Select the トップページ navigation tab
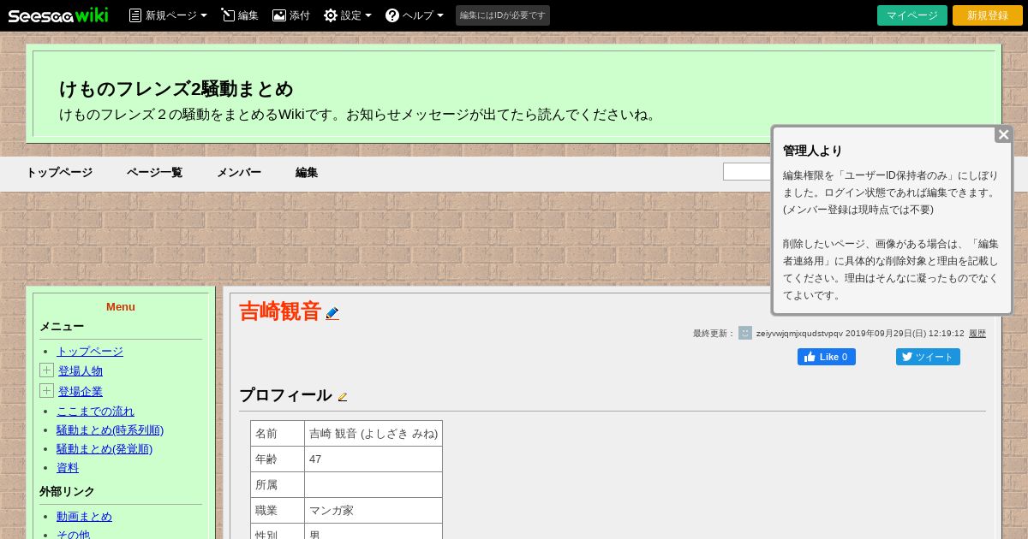 coord(59,172)
